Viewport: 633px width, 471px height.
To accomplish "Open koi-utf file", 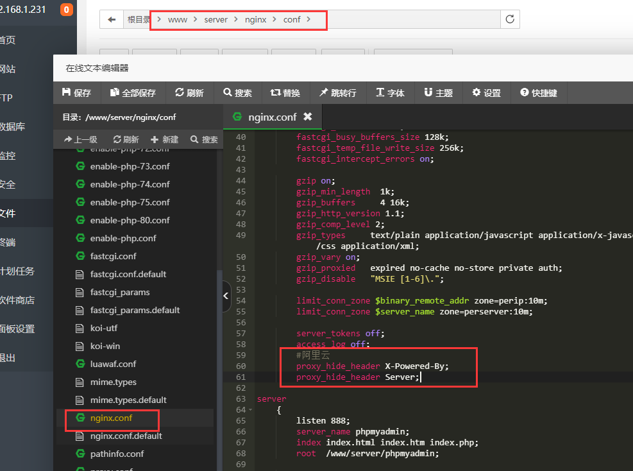I will coord(104,328).
